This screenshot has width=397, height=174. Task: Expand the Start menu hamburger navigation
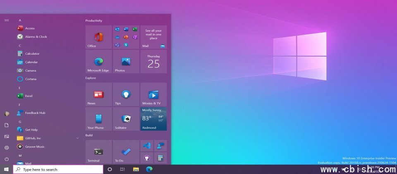[7, 20]
